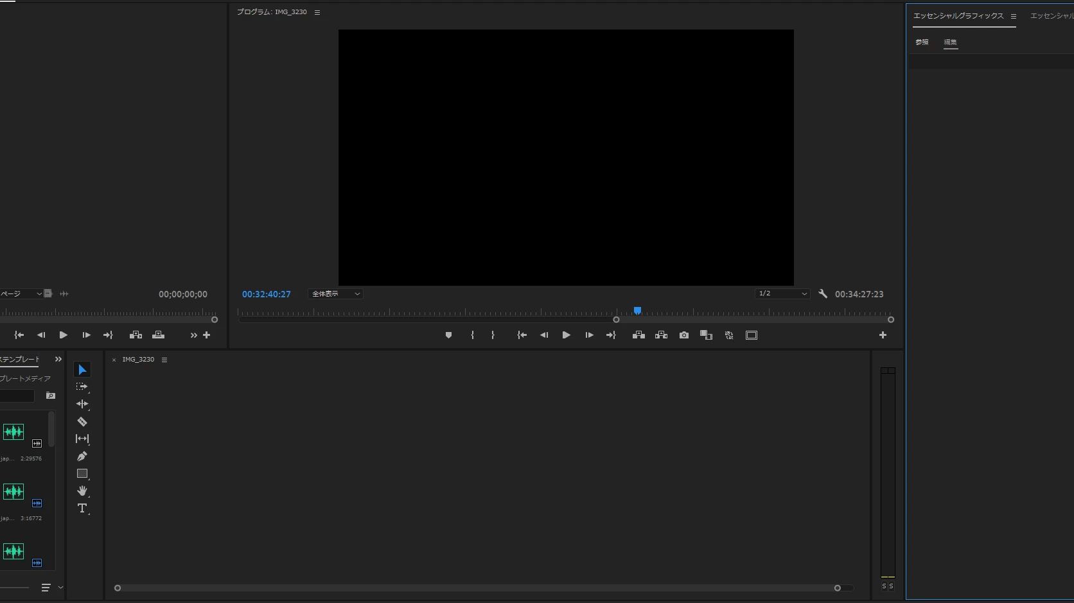Toggle proxies in Program monitor
This screenshot has height=603, width=1074.
(x=729, y=335)
